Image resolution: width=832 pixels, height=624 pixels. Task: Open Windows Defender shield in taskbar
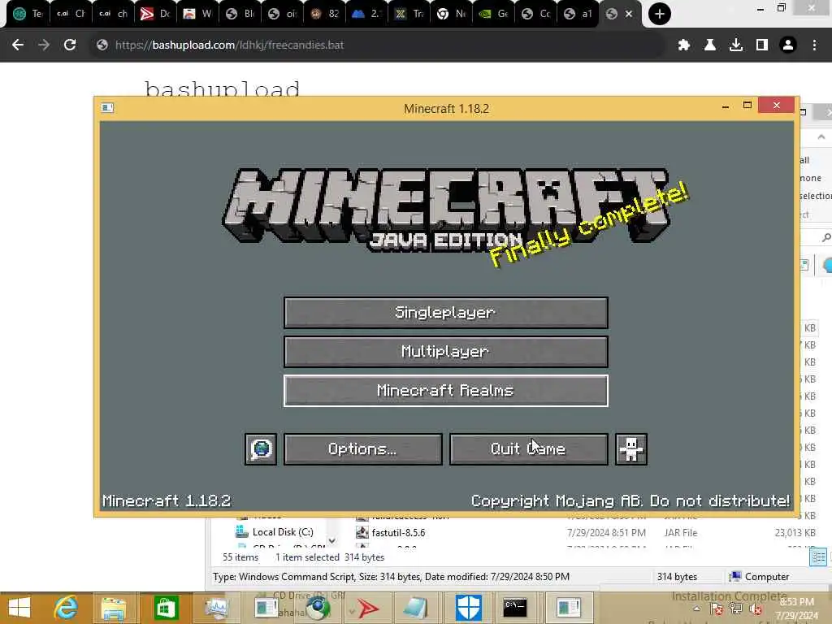(469, 608)
